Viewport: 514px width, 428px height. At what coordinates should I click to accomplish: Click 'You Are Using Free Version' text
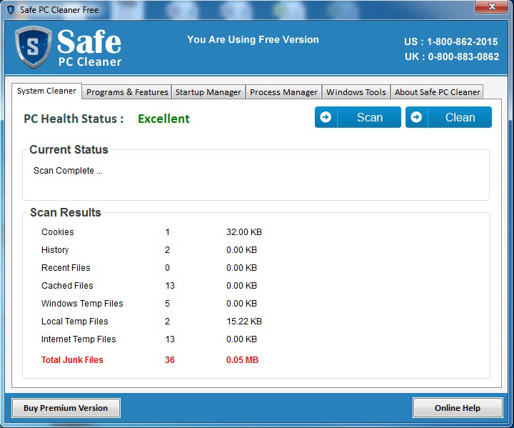(253, 40)
